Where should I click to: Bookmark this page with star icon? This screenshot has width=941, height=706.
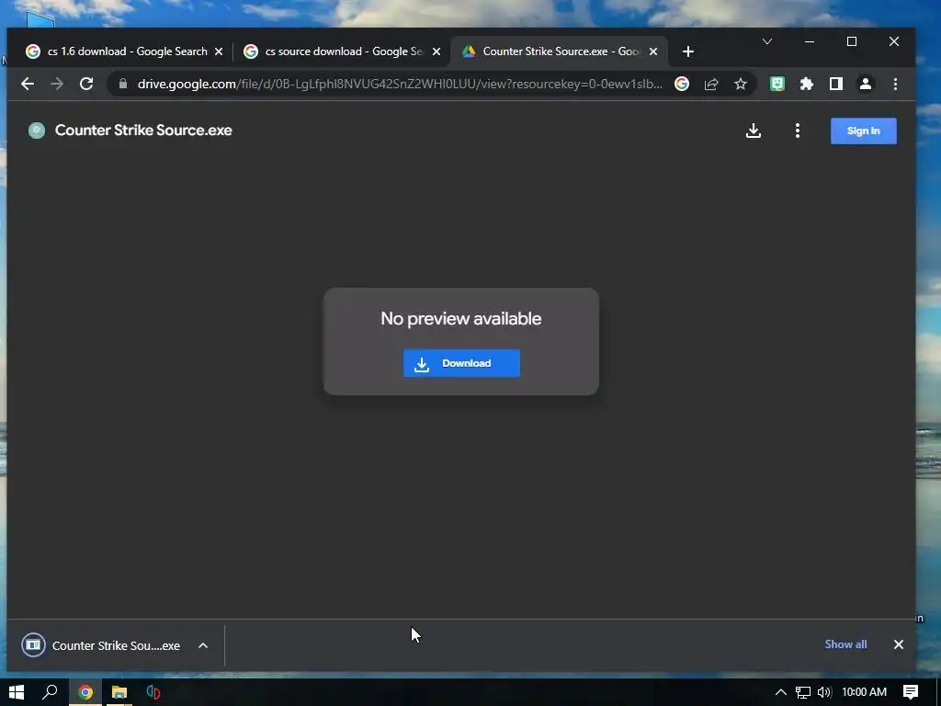[741, 84]
